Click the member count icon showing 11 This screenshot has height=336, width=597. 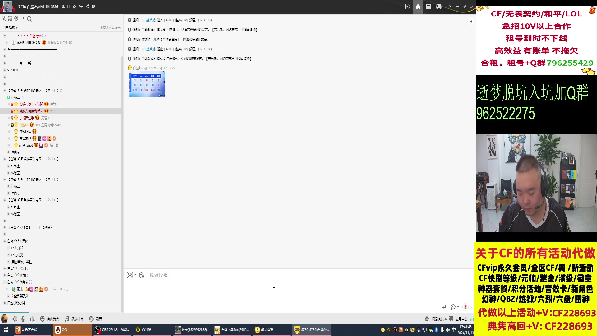pyautogui.click(x=66, y=7)
